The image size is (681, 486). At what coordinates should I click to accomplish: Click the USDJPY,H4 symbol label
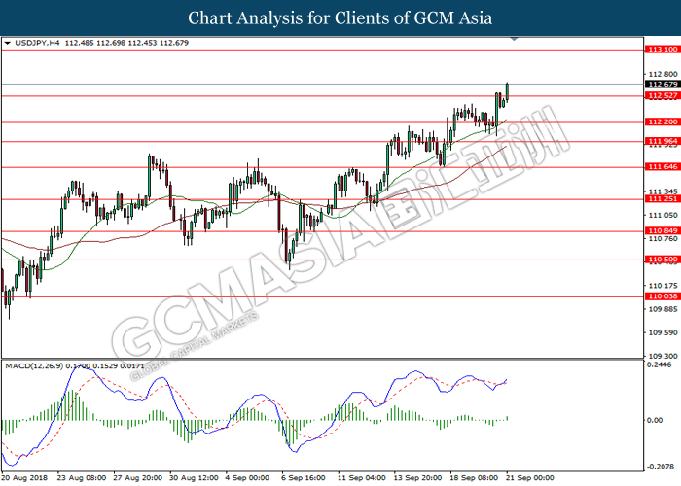pyautogui.click(x=37, y=43)
